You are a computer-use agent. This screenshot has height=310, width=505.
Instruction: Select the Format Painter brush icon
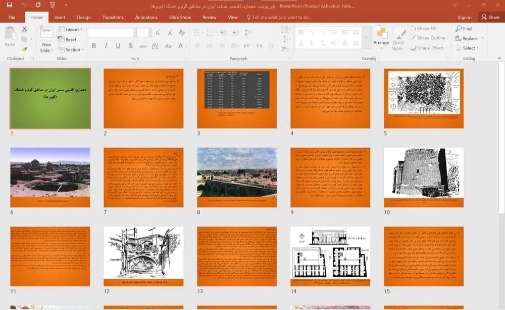[24, 49]
